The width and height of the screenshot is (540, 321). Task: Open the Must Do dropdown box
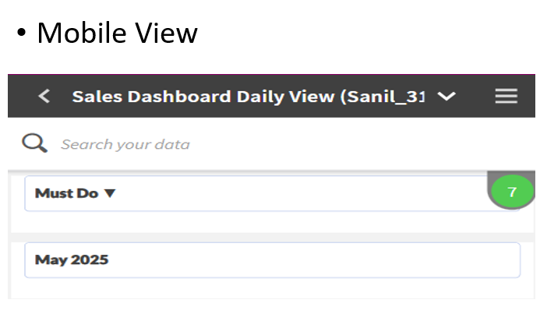click(x=257, y=193)
